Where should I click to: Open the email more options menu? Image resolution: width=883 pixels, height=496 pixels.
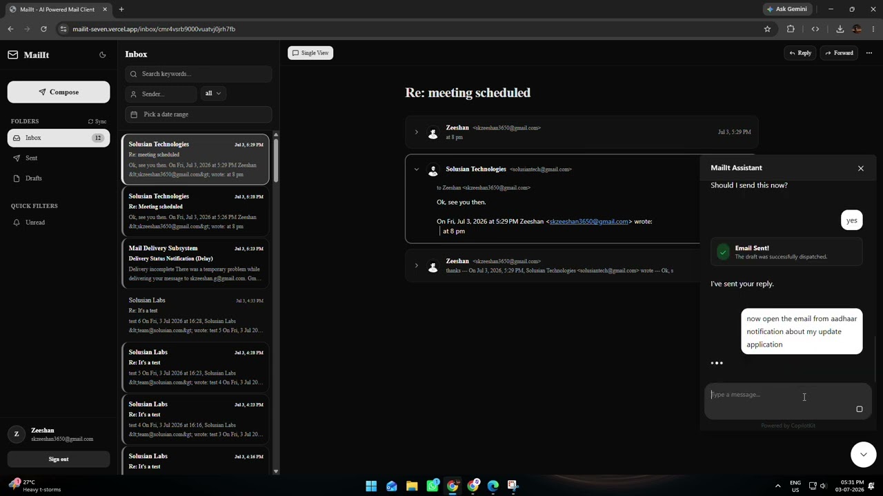tap(869, 53)
